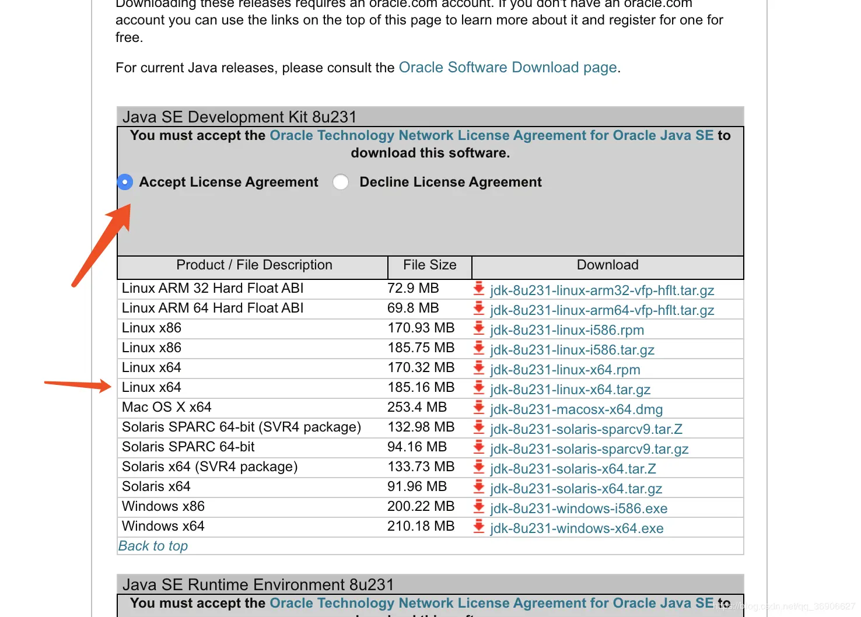Click download icon beside jdk-8u231-linux-x64.tar.gz
This screenshot has width=861, height=617.
point(479,387)
